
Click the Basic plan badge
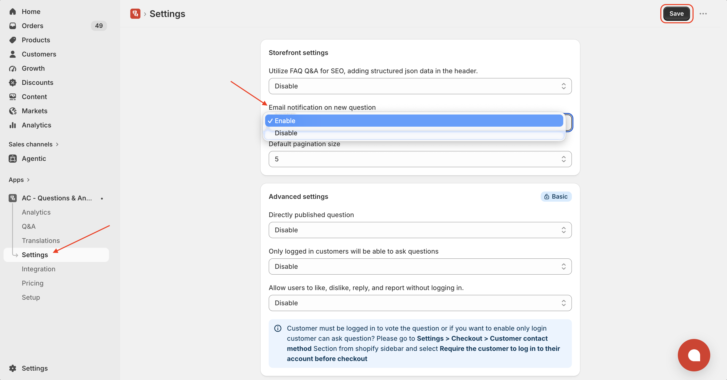coord(556,197)
